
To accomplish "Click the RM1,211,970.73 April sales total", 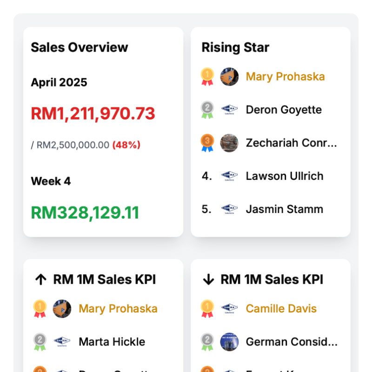I will (93, 113).
